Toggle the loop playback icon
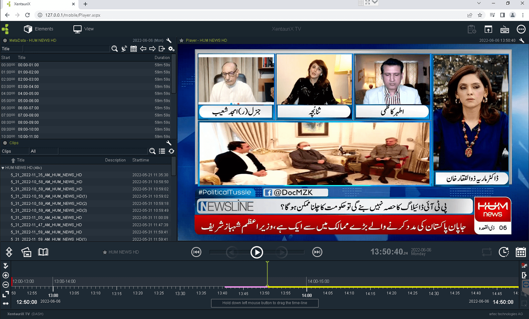This screenshot has width=529, height=319. [x=487, y=252]
